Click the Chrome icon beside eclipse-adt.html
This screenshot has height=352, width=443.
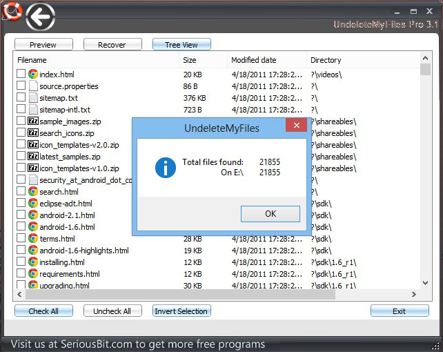pos(33,203)
